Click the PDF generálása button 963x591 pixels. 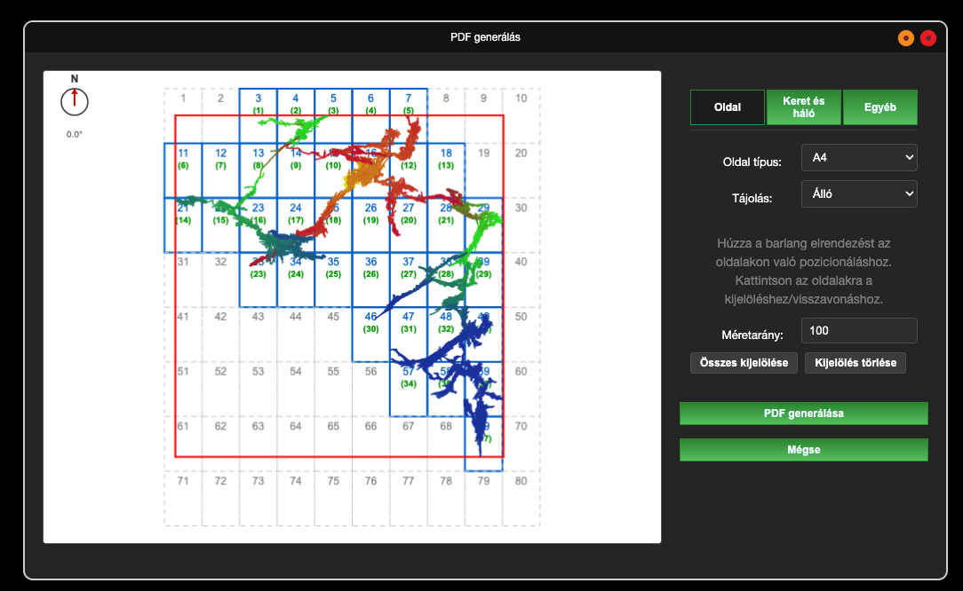click(x=803, y=414)
